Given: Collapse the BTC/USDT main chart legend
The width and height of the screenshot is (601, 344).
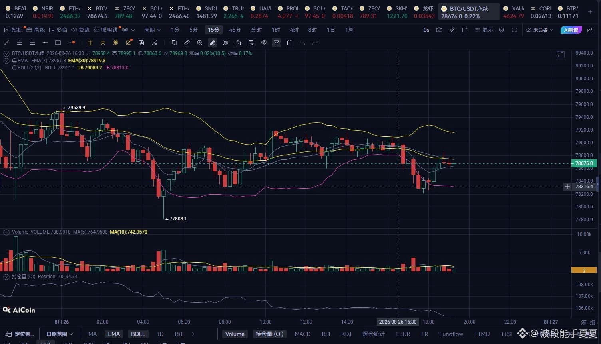Looking at the screenshot, I should pyautogui.click(x=6, y=53).
